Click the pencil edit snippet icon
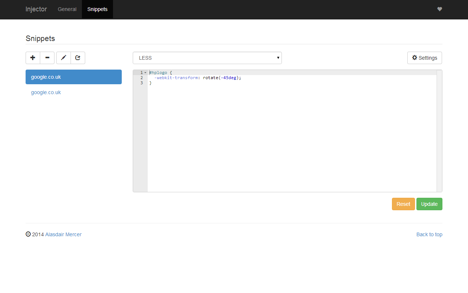 tap(64, 58)
